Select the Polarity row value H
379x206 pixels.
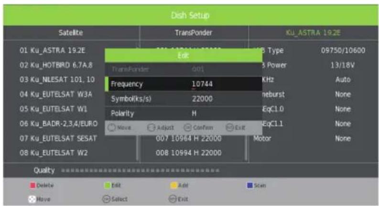pyautogui.click(x=194, y=113)
